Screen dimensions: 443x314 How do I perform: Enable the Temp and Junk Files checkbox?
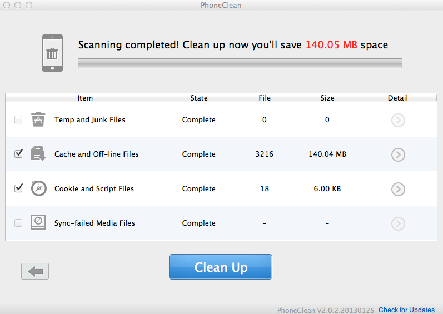[18, 119]
